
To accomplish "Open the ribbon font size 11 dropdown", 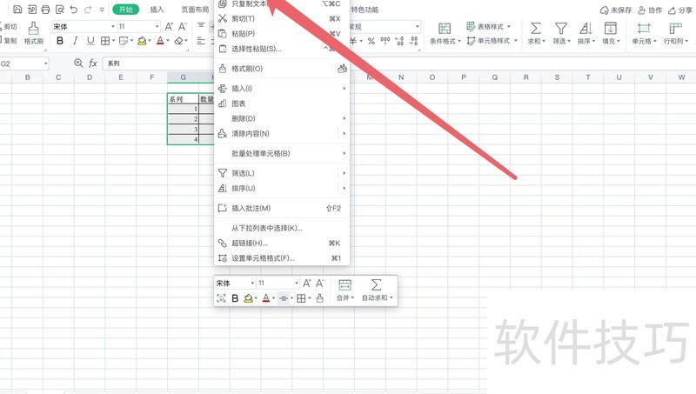I will tap(157, 27).
